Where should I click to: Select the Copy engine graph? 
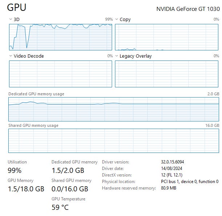coord(167,37)
